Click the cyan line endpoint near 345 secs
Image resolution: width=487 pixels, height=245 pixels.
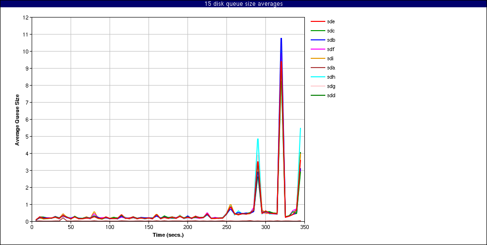tap(300, 128)
